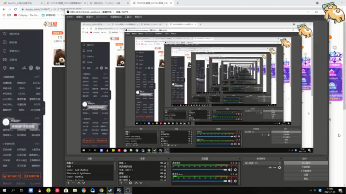Open Windows taskbar search
Image resolution: width=346 pixels, height=194 pixels.
tap(13, 191)
